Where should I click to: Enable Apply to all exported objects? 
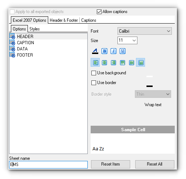(x=12, y=12)
